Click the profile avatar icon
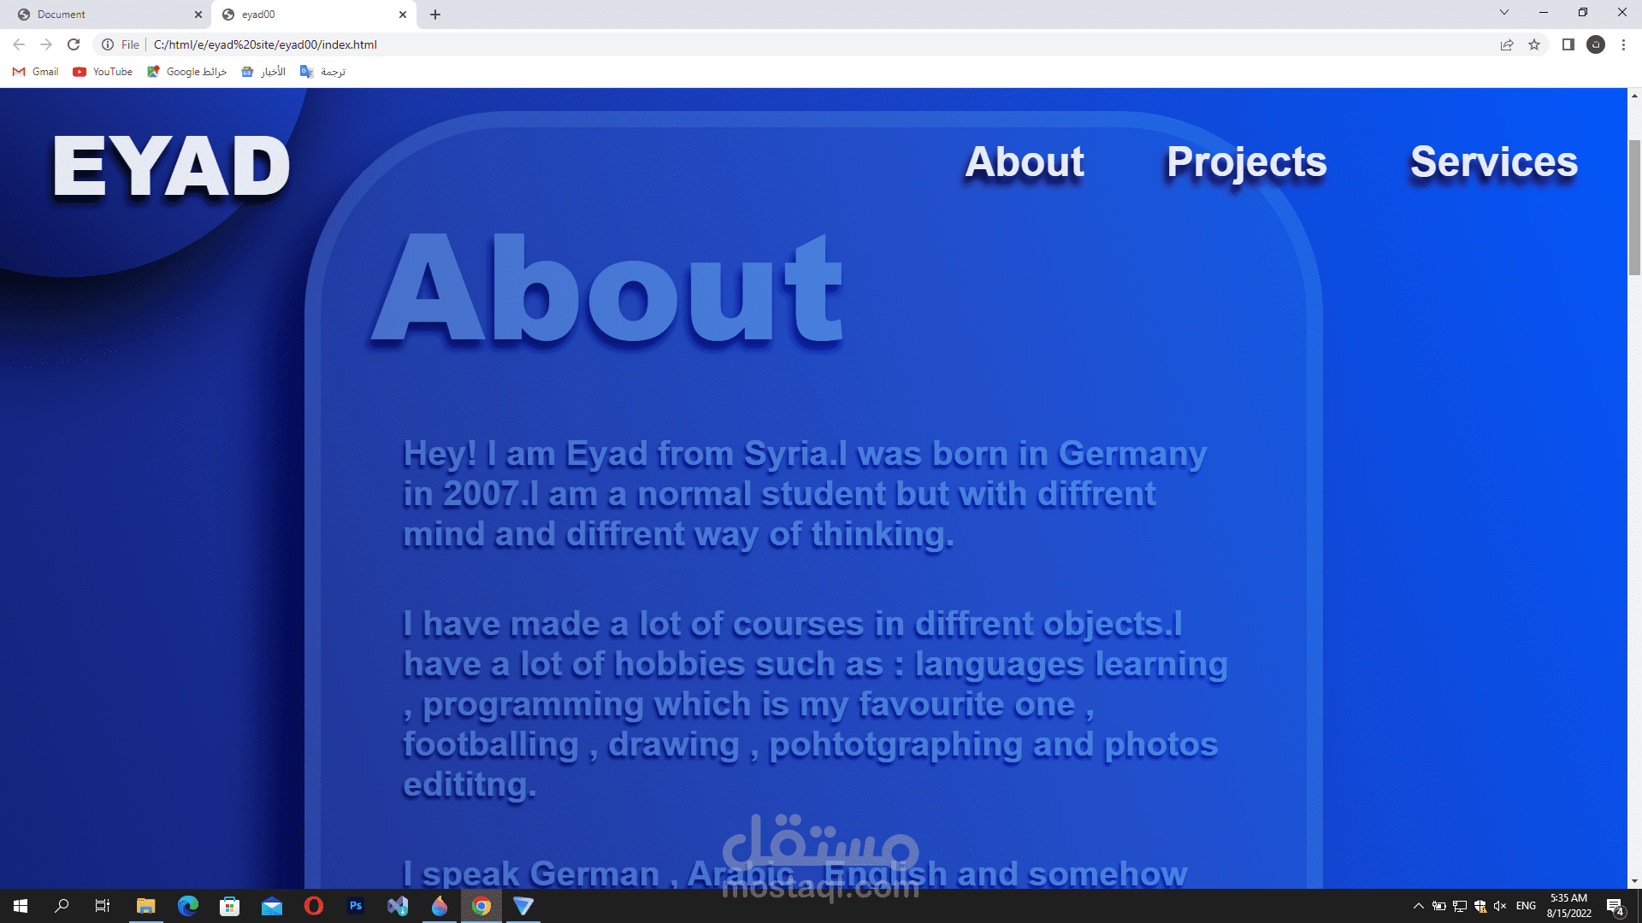 coord(1596,44)
